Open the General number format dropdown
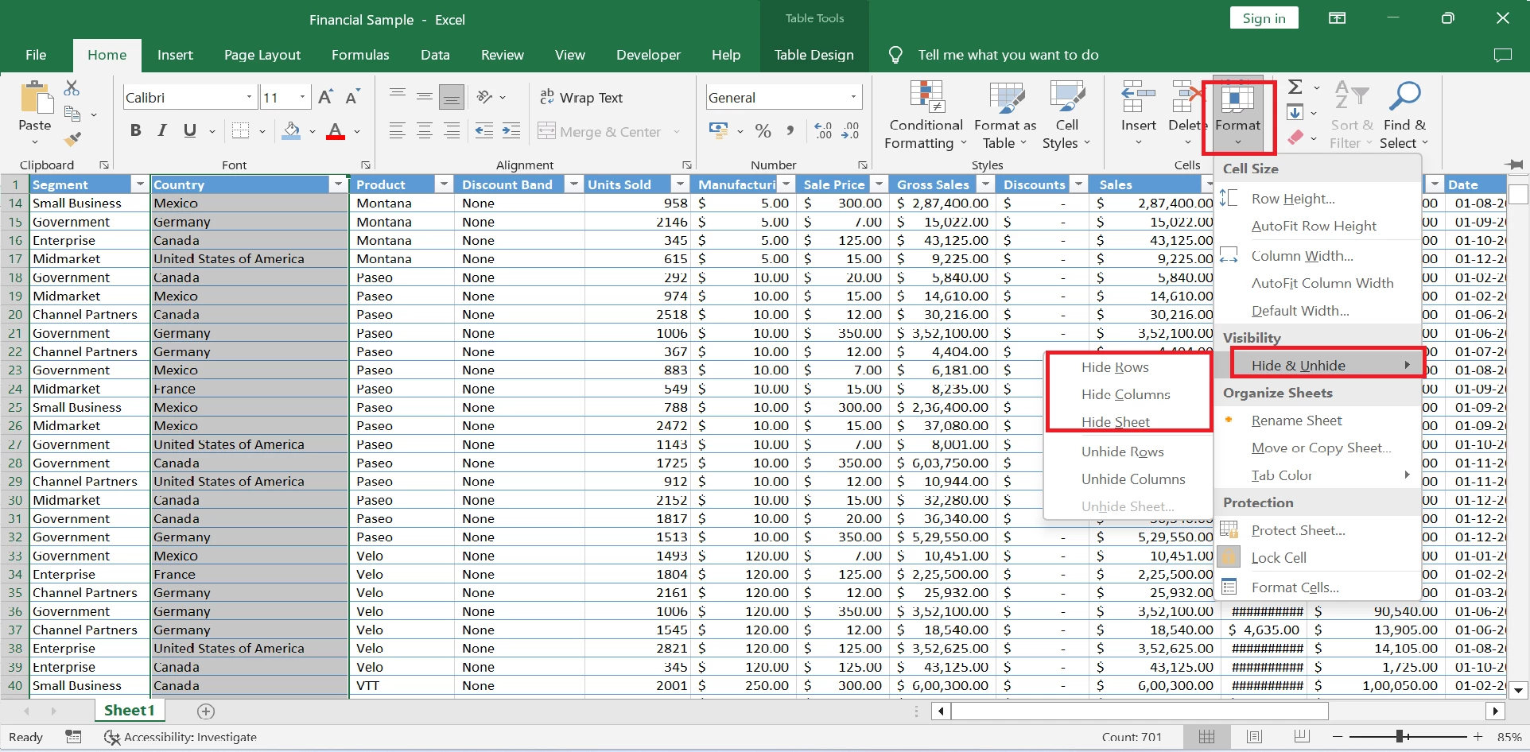The image size is (1530, 752). pos(853,98)
